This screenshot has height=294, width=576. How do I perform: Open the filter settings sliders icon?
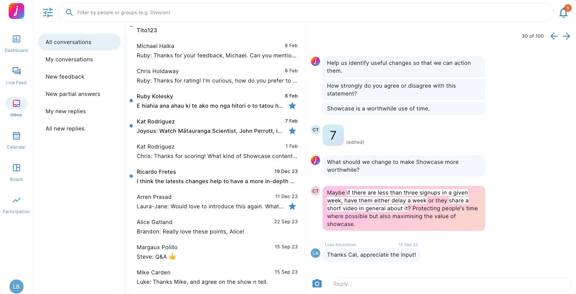click(x=48, y=13)
